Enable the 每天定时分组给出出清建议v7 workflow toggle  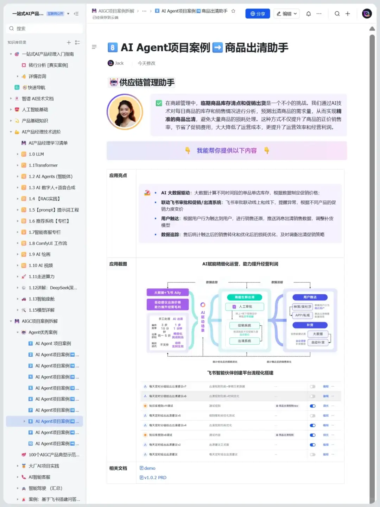[x=312, y=386]
